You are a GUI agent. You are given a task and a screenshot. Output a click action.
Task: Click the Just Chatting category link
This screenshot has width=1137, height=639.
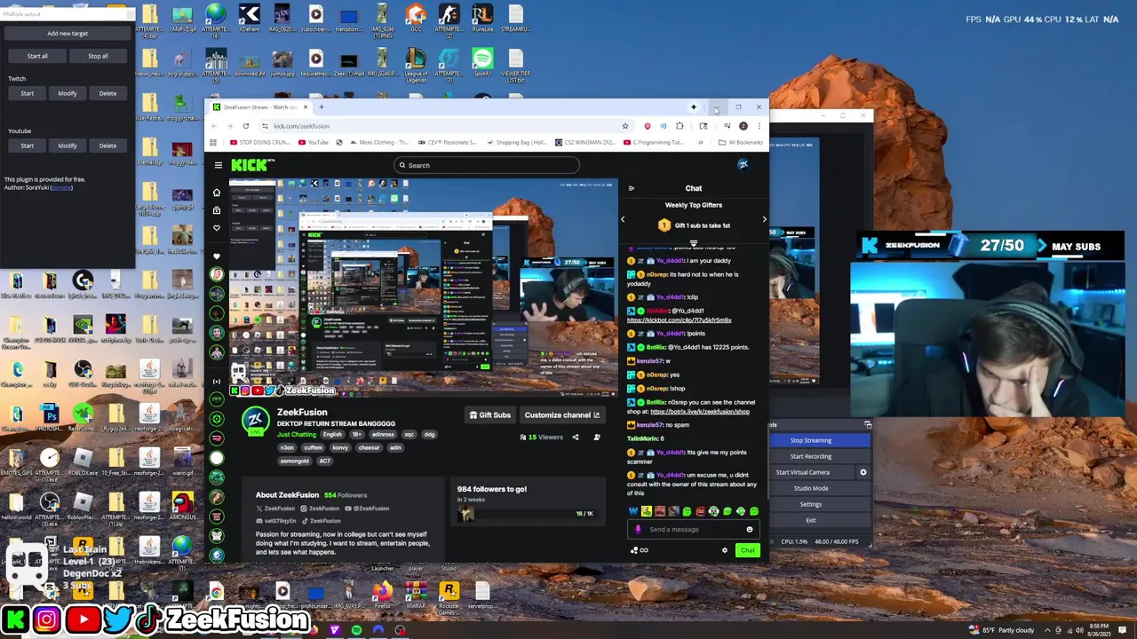[297, 435]
